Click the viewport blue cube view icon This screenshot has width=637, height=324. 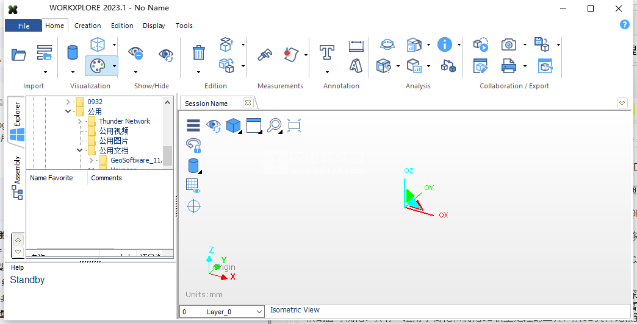[233, 125]
